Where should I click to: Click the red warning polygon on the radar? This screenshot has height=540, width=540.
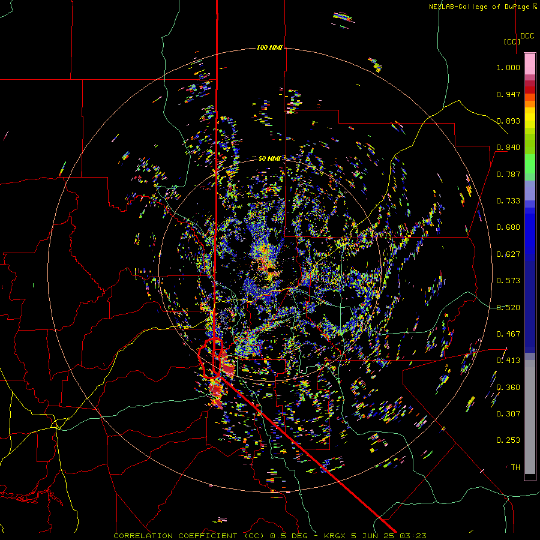[211, 359]
